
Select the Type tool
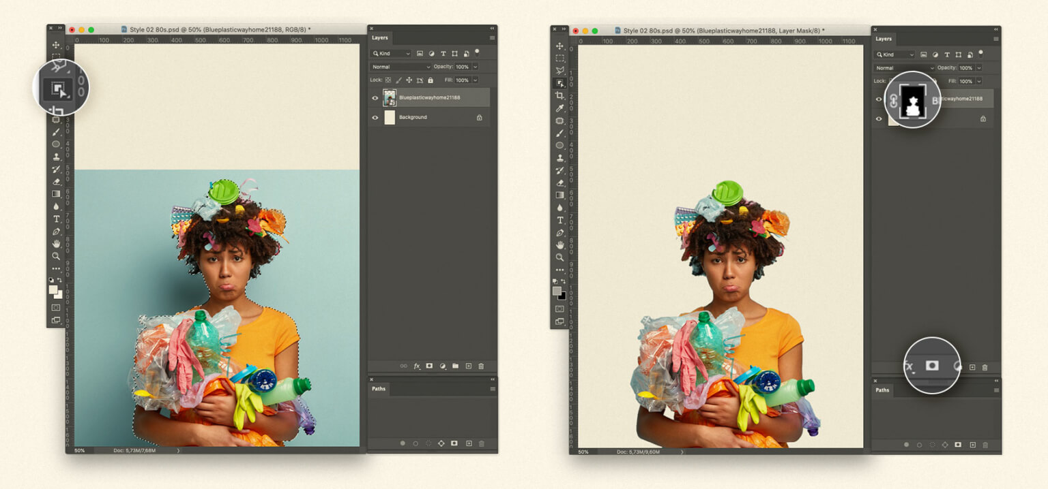(57, 219)
